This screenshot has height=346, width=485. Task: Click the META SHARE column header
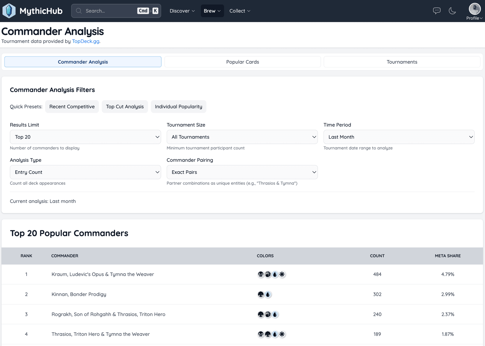[448, 256]
